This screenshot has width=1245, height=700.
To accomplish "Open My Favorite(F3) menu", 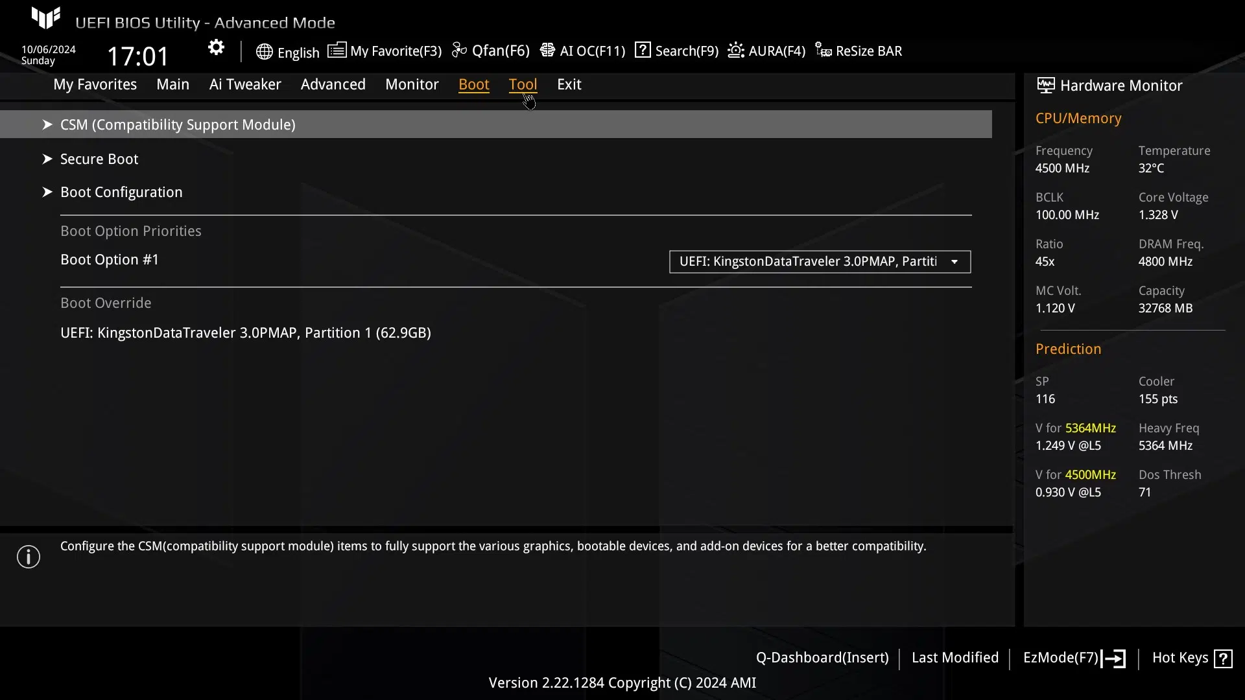I will 396,51.
